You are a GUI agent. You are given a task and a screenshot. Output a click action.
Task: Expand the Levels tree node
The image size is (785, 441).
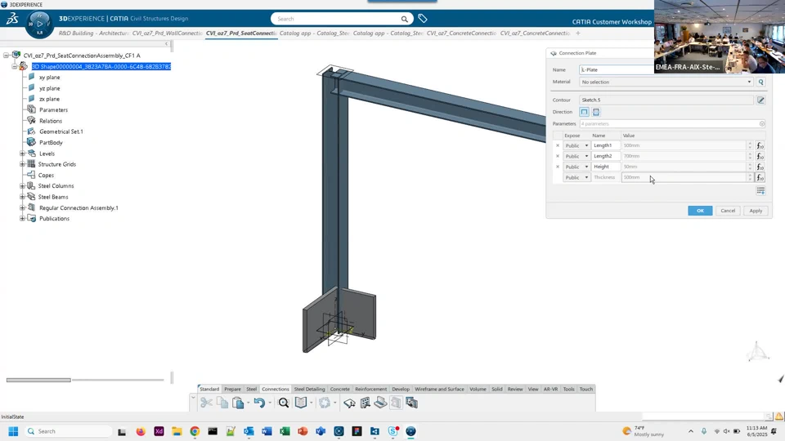pyautogui.click(x=22, y=154)
